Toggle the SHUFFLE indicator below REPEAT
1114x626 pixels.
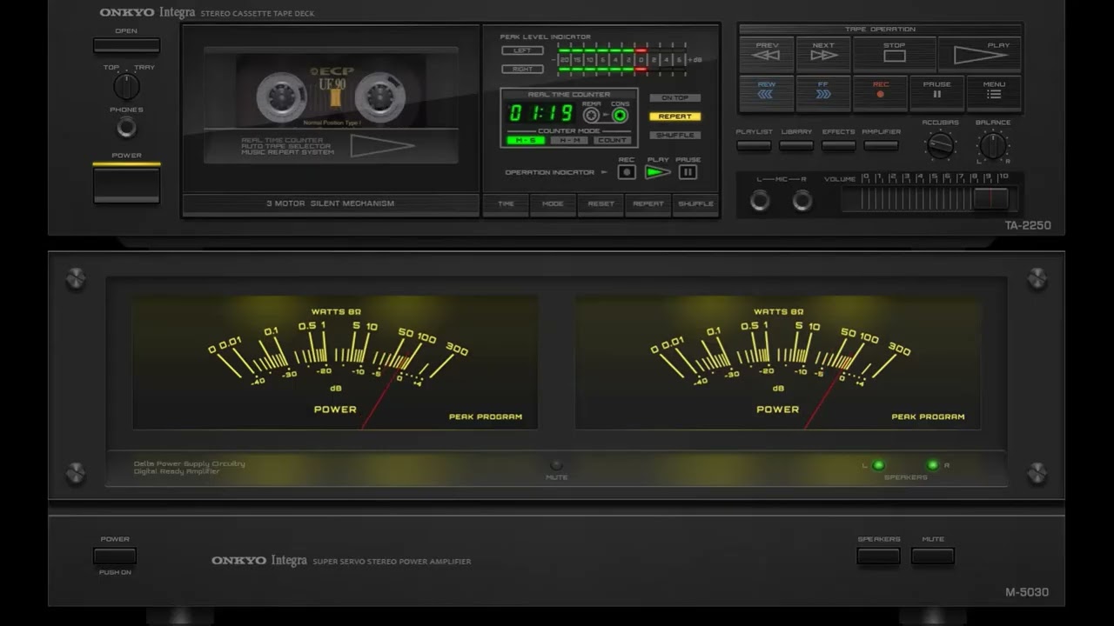(674, 136)
